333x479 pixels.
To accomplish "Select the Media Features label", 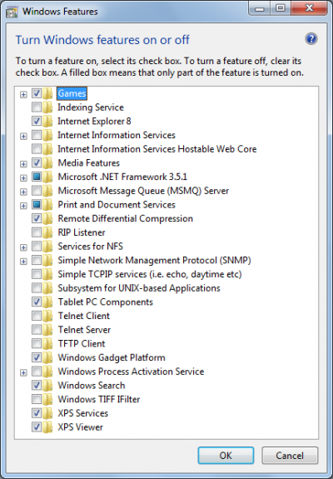I will [89, 162].
